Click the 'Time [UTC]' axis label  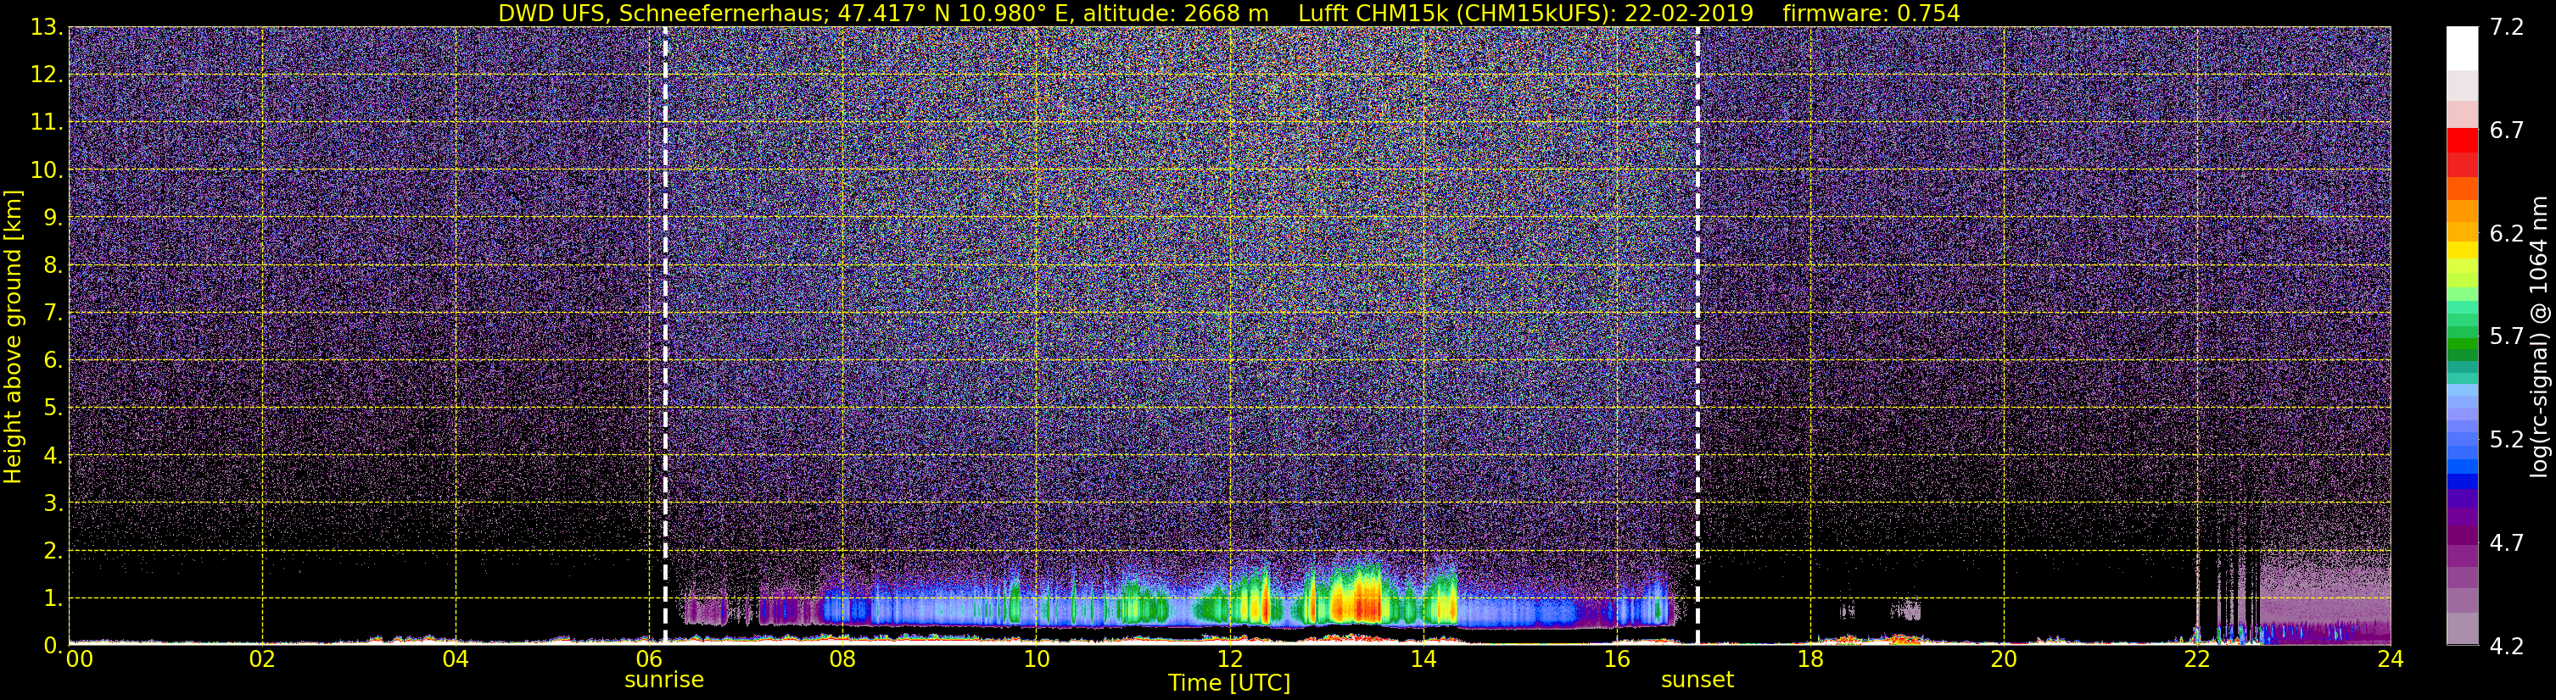point(1229,683)
